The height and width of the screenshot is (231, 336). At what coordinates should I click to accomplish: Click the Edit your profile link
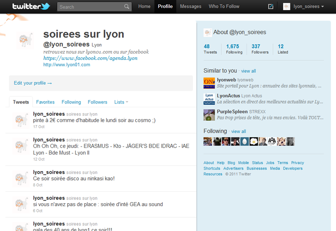[x=33, y=83]
